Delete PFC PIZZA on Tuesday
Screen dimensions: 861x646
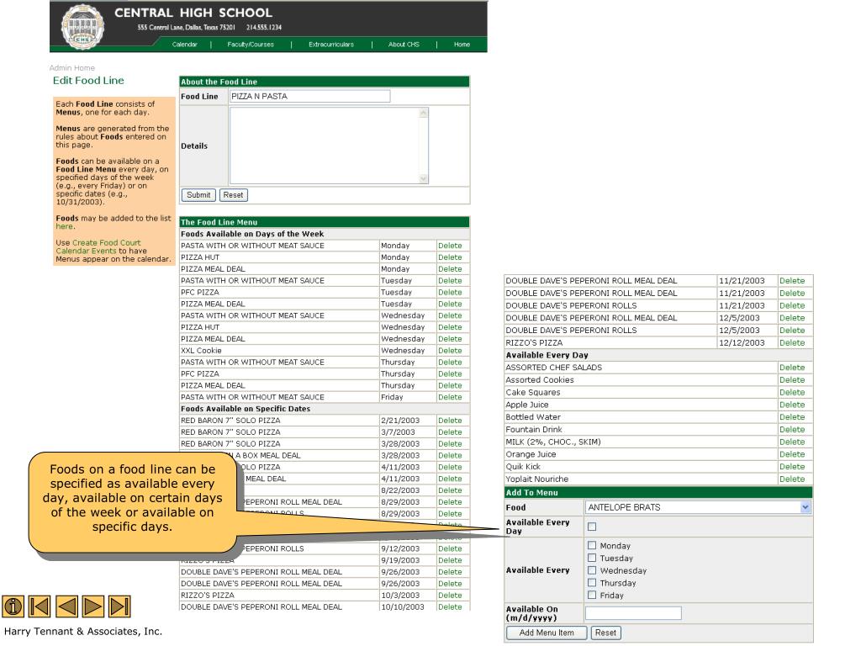click(450, 292)
